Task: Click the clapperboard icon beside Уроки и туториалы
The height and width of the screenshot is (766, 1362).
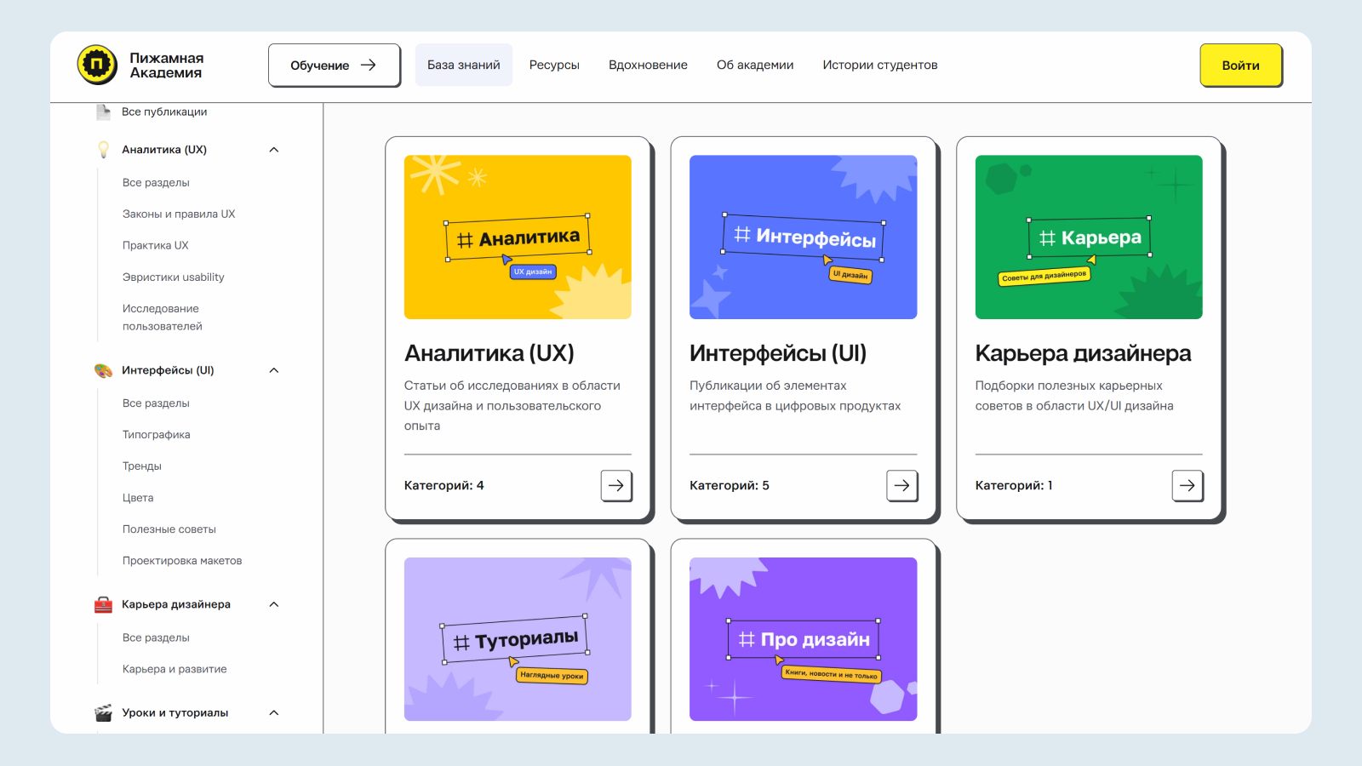Action: pyautogui.click(x=103, y=712)
